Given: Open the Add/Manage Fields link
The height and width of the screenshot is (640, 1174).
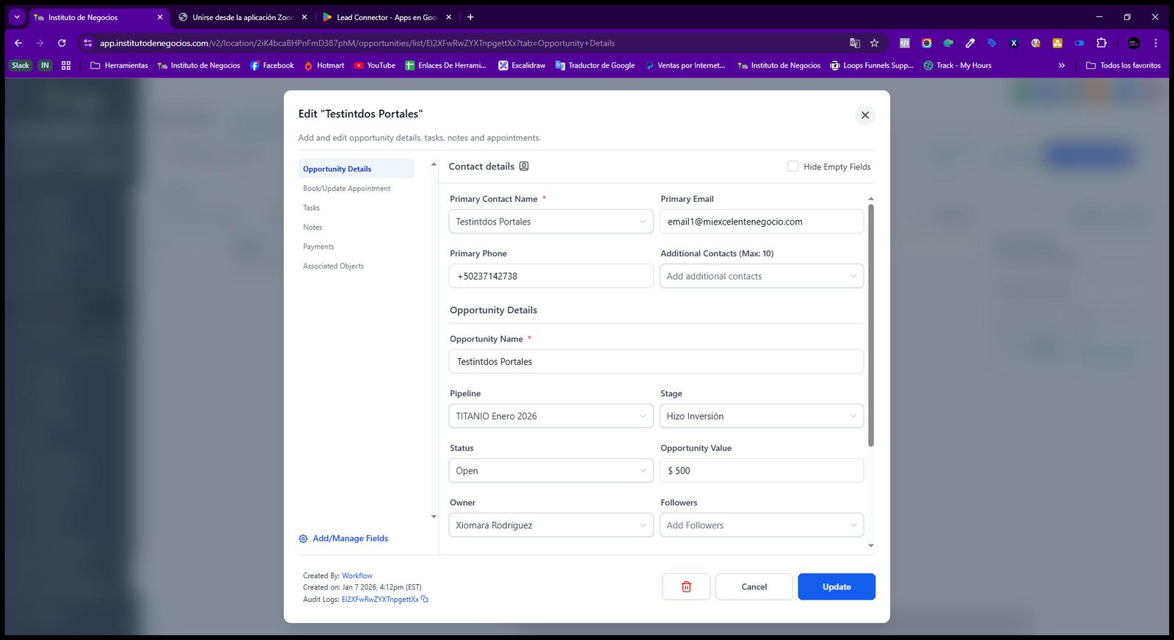Looking at the screenshot, I should [x=350, y=539].
